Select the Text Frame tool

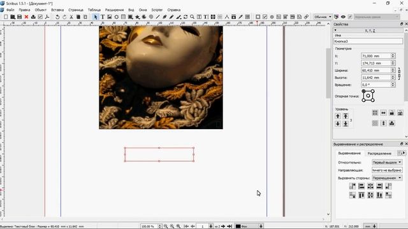[x=103, y=17]
